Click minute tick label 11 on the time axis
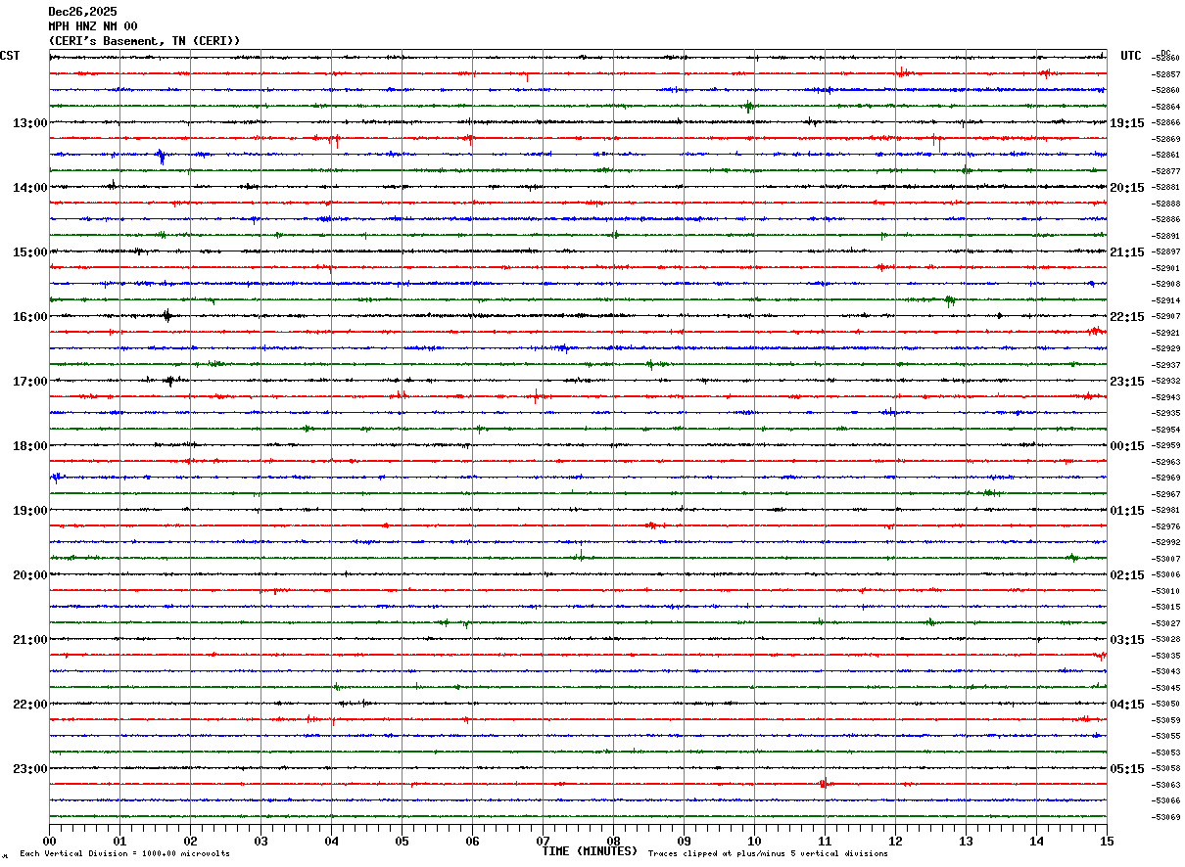 (x=825, y=842)
